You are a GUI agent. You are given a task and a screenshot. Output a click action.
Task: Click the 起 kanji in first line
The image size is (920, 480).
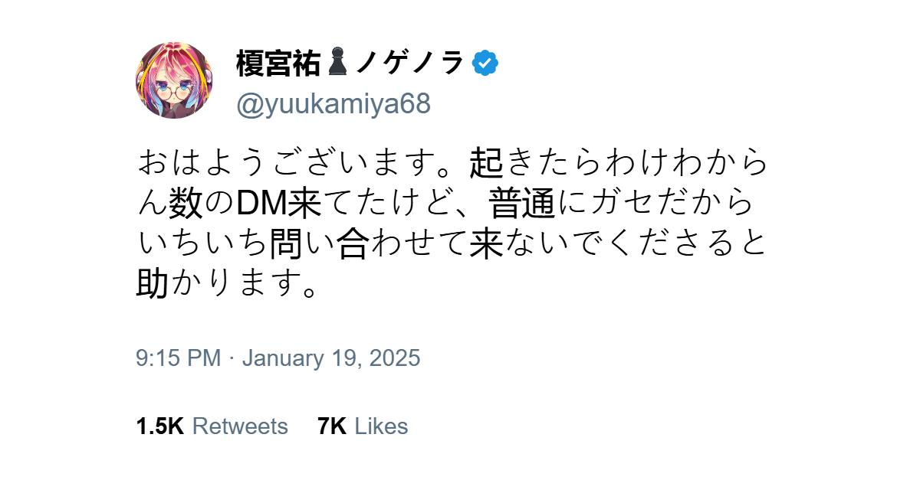pos(486,162)
